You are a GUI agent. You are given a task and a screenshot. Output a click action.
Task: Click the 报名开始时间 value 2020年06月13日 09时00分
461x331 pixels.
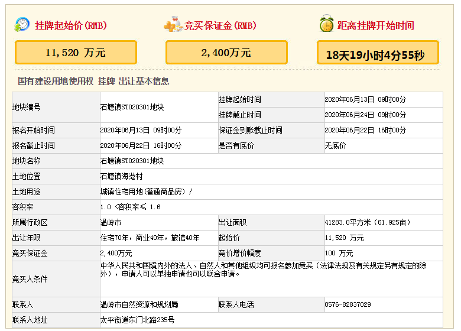click(141, 130)
